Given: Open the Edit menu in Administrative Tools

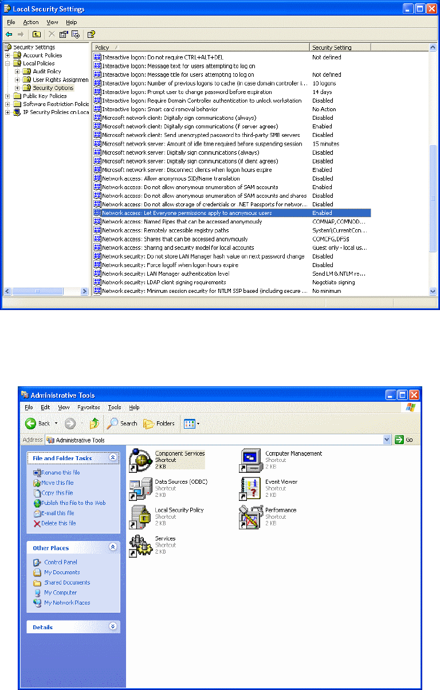Looking at the screenshot, I should pyautogui.click(x=45, y=407).
